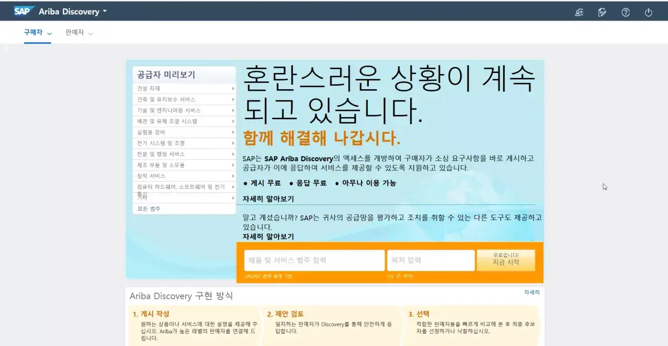Click the UNSPSC 분류 체계 기반 hint text
Image resolution: width=668 pixels, height=346 pixels.
coord(269,276)
